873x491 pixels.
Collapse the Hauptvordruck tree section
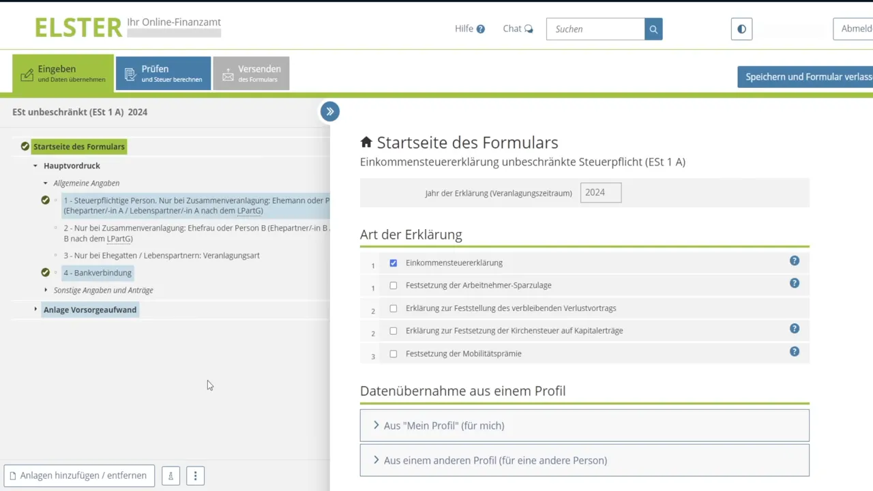[35, 165]
